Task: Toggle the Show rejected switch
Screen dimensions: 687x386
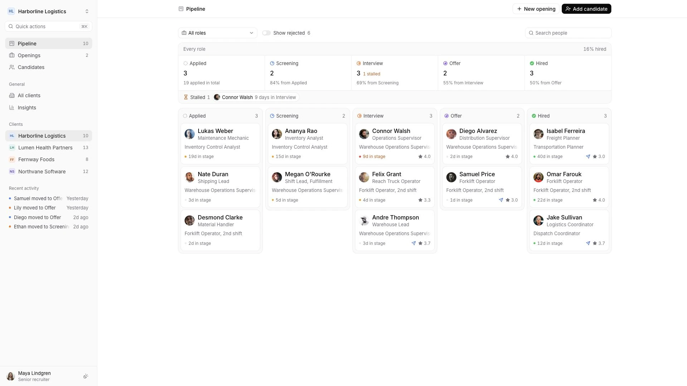Action: (266, 33)
